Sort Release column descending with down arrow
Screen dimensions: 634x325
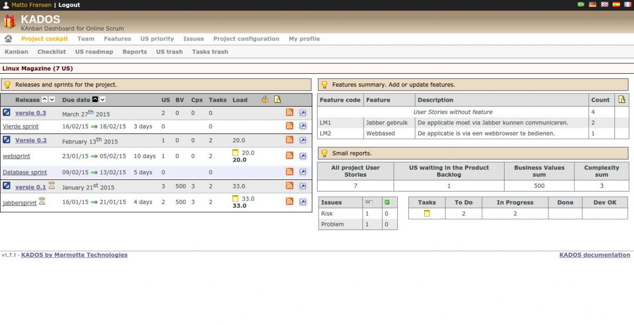click(x=52, y=99)
